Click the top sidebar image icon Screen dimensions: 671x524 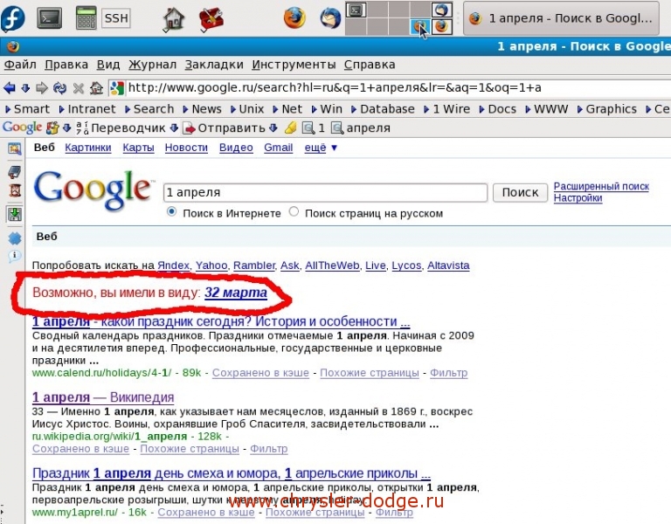click(x=14, y=148)
